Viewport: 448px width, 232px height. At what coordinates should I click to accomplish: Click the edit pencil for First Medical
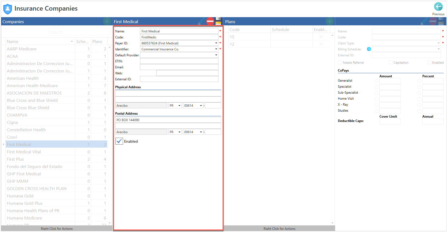point(202,21)
